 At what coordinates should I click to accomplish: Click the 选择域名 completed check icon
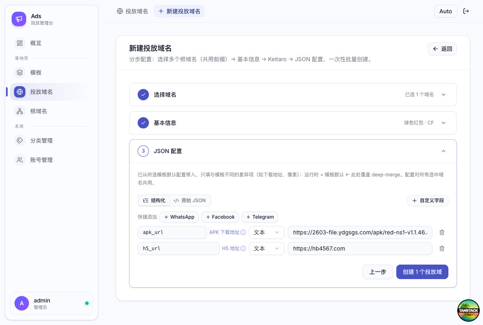[143, 95]
